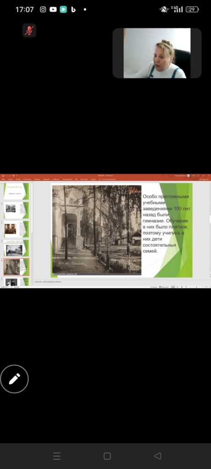This screenshot has height=469, width=211.
Task: Click the speaker notes field below slide
Action: pos(119,282)
